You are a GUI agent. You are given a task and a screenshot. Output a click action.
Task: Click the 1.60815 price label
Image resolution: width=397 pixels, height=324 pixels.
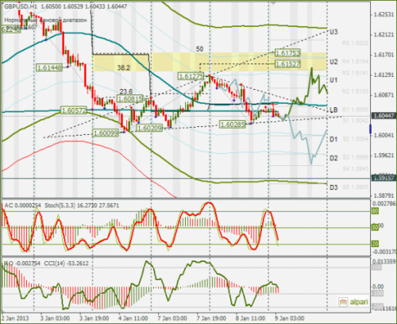pos(130,99)
